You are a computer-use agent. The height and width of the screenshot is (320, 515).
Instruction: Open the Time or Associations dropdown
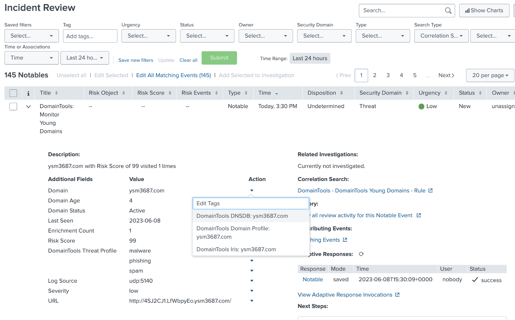click(32, 58)
